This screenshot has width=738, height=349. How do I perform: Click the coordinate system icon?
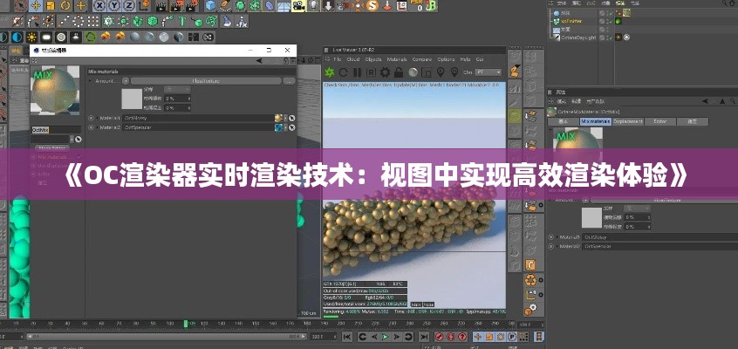[144, 5]
